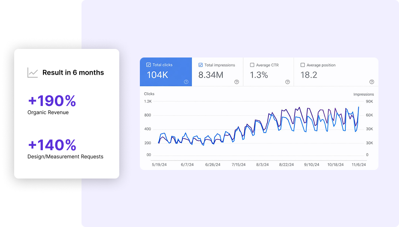Click the chart icon beside Result in 6 months

click(x=33, y=73)
